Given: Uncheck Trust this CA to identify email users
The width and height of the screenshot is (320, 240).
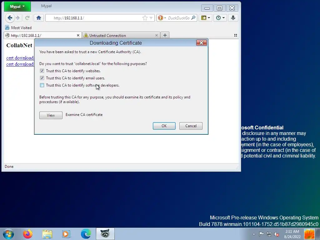Looking at the screenshot, I should 42,78.
